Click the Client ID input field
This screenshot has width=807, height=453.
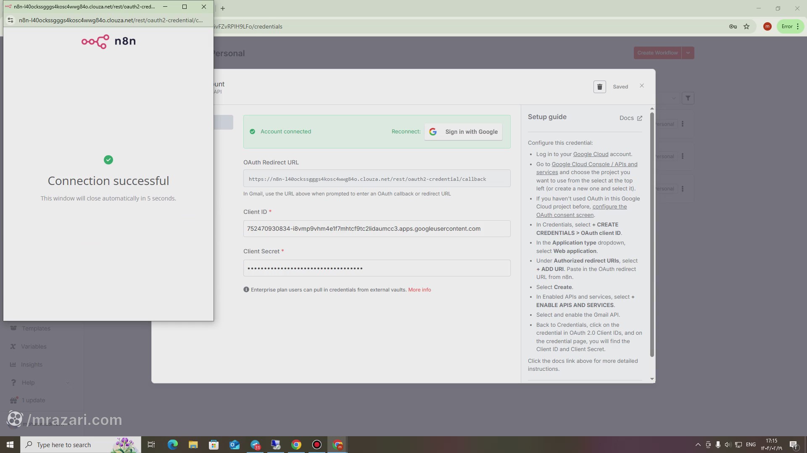(377, 229)
